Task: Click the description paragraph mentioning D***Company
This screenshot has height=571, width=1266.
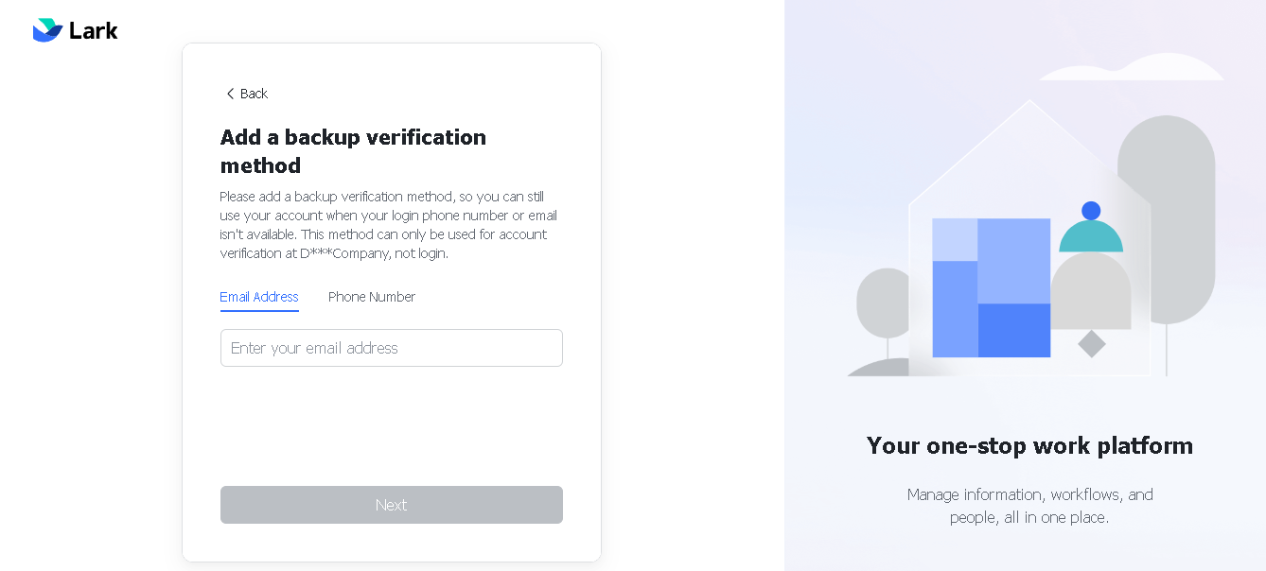Action: point(389,225)
